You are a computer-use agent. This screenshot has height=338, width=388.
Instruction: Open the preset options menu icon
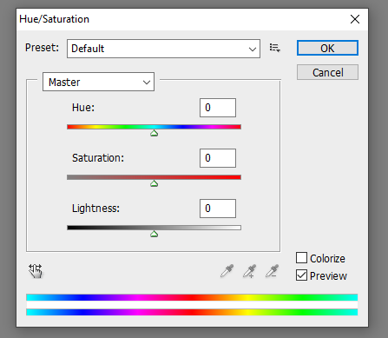(274, 48)
